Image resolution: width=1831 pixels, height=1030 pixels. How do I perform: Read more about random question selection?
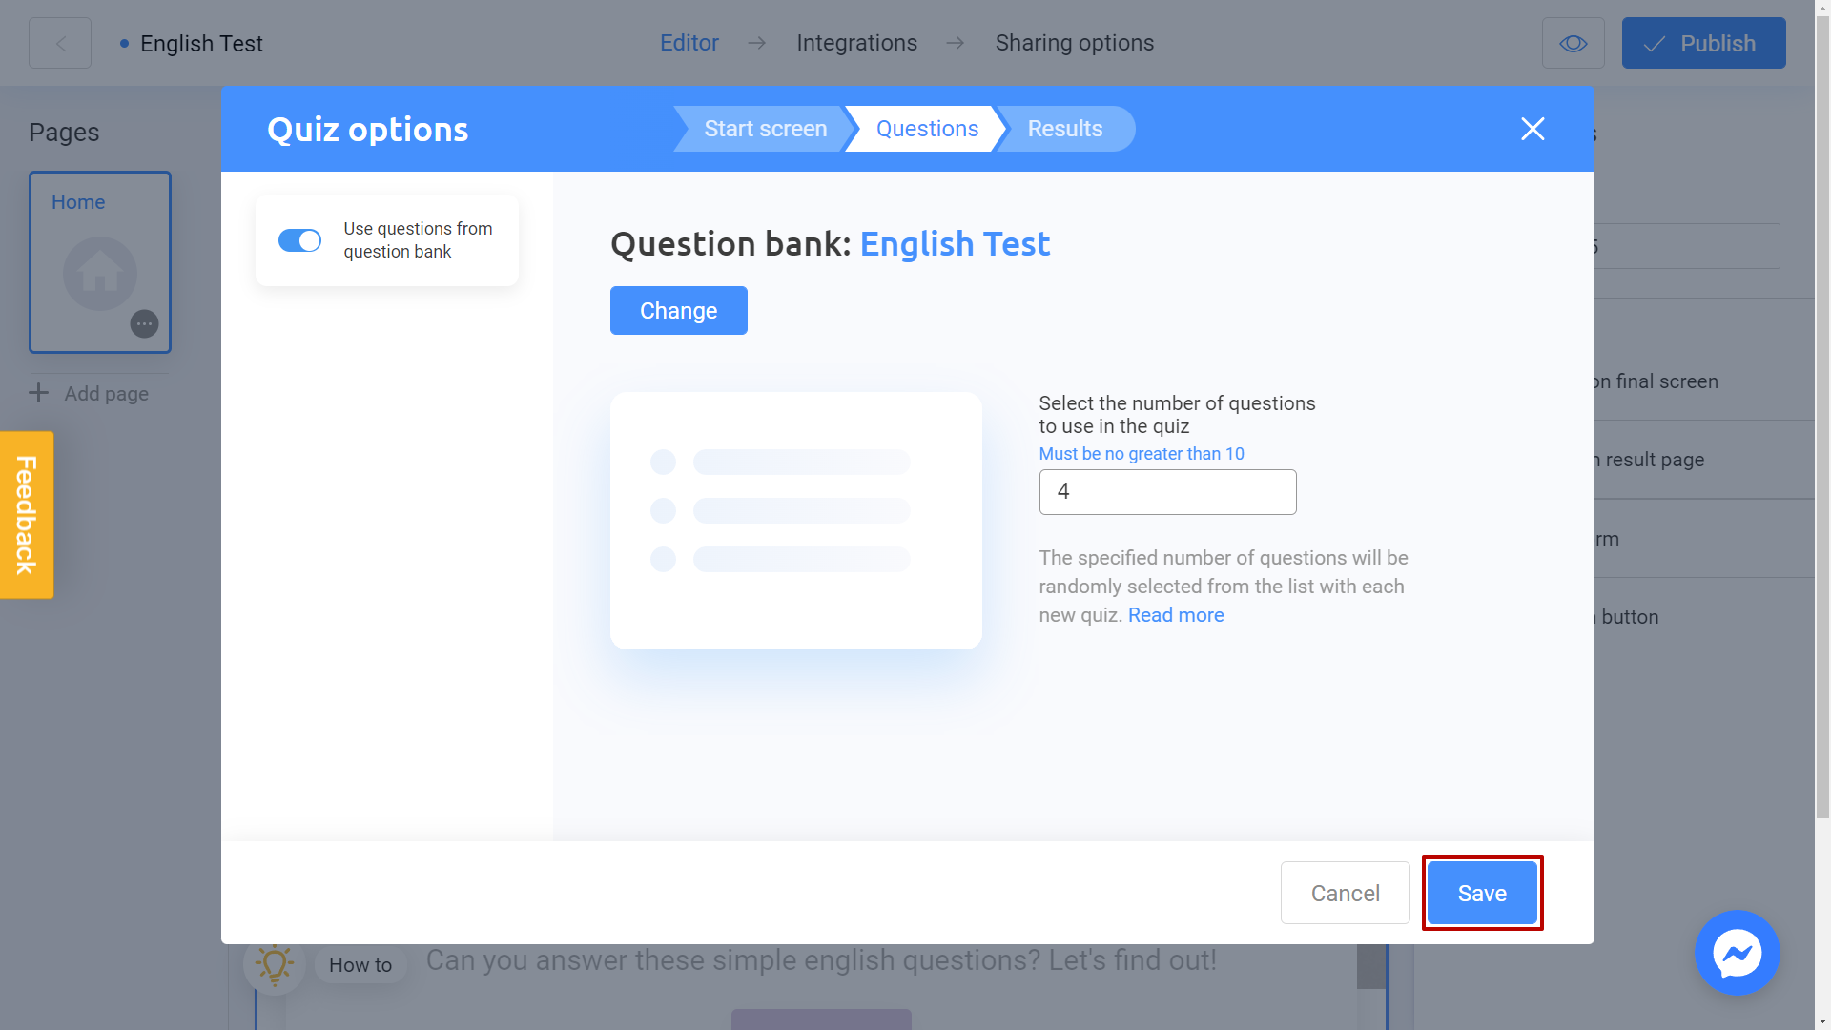(x=1176, y=615)
